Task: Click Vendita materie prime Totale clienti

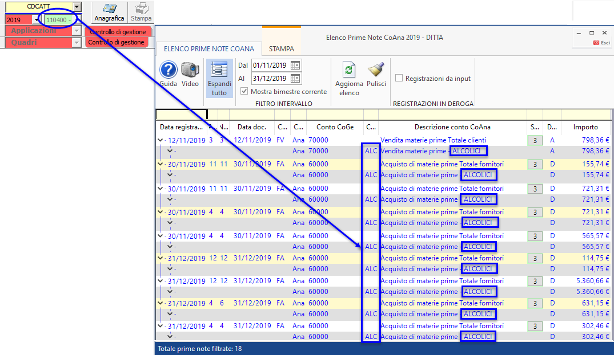Action: [433, 140]
